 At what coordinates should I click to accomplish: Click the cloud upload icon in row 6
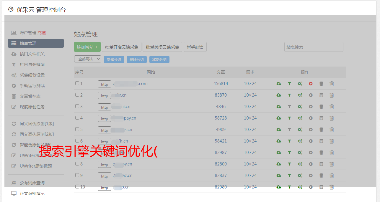tap(278, 141)
